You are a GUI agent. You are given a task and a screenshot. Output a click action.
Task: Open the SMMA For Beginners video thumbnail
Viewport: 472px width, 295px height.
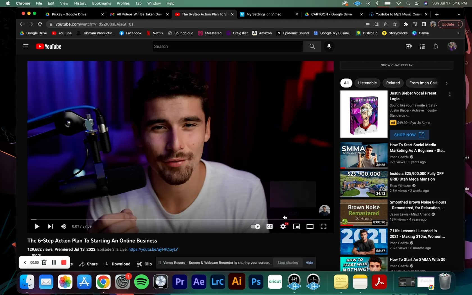tap(364, 155)
